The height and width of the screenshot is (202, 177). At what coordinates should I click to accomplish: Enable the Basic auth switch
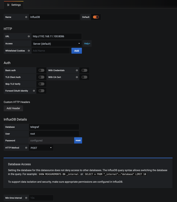click(x=41, y=70)
